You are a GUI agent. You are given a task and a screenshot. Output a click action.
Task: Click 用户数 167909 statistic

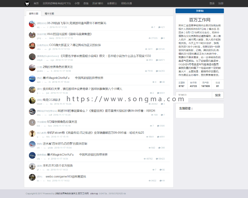tap(206, 84)
